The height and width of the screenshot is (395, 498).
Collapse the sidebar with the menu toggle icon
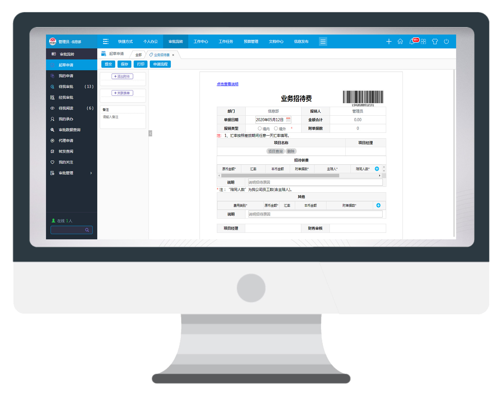click(106, 42)
